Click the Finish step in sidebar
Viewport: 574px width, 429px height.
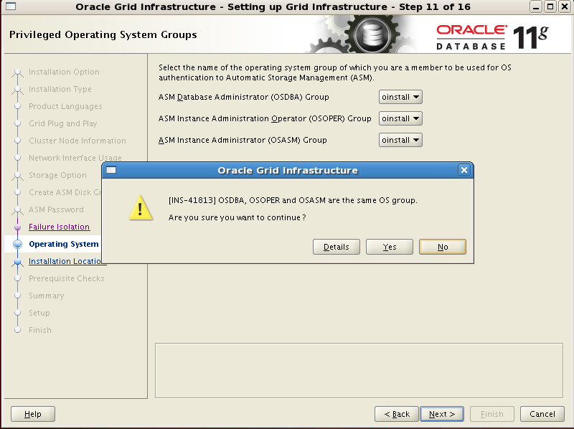[40, 330]
